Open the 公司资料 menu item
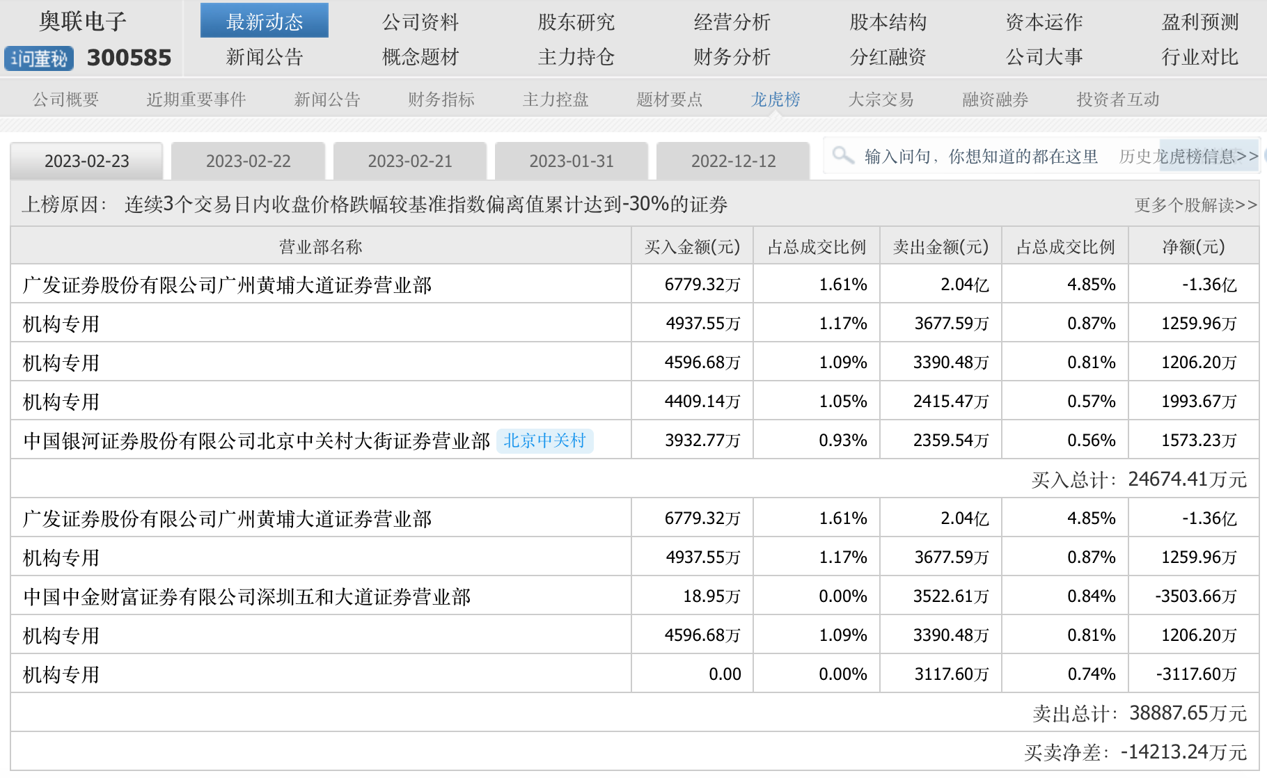Screen dimensions: 1267x778 click(420, 22)
